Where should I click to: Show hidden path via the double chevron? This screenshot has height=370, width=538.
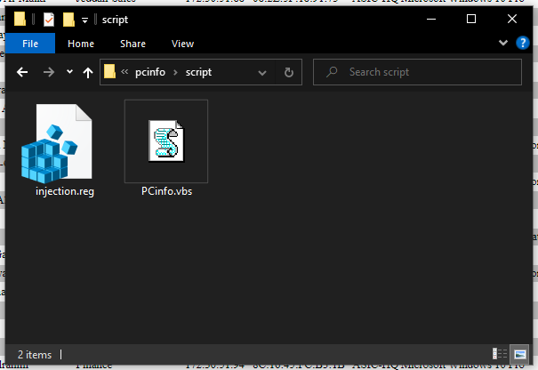tap(124, 72)
